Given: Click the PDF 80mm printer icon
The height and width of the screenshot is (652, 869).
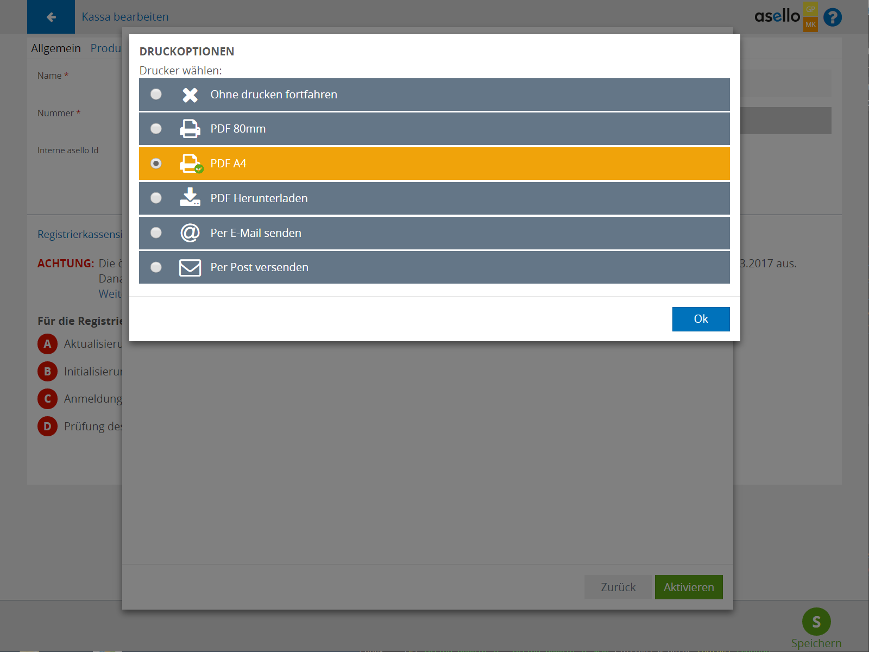Looking at the screenshot, I should point(190,129).
